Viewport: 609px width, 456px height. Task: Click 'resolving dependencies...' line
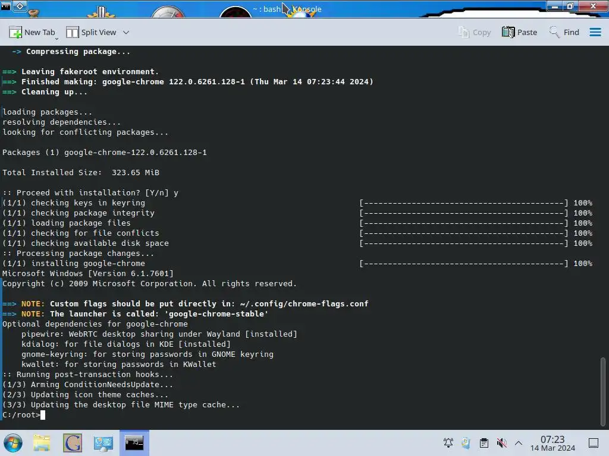[x=61, y=122]
